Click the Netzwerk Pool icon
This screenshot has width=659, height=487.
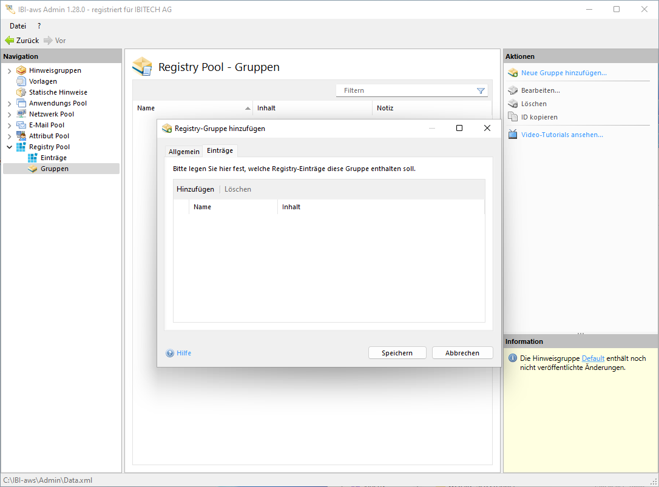[21, 114]
